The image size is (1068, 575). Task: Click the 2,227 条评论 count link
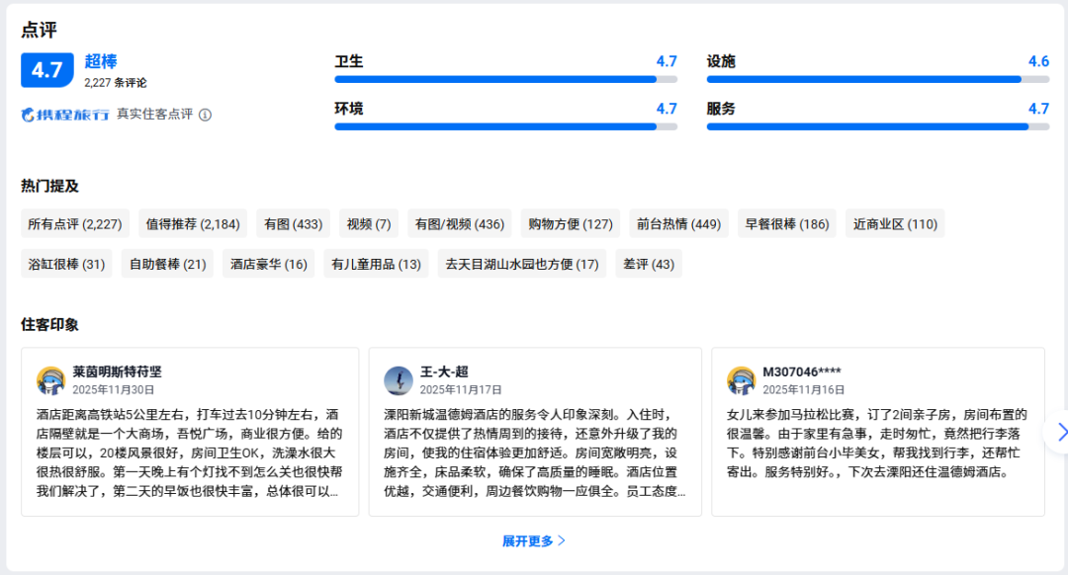coord(115,83)
